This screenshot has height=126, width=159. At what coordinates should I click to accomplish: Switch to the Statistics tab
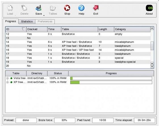[27, 21]
